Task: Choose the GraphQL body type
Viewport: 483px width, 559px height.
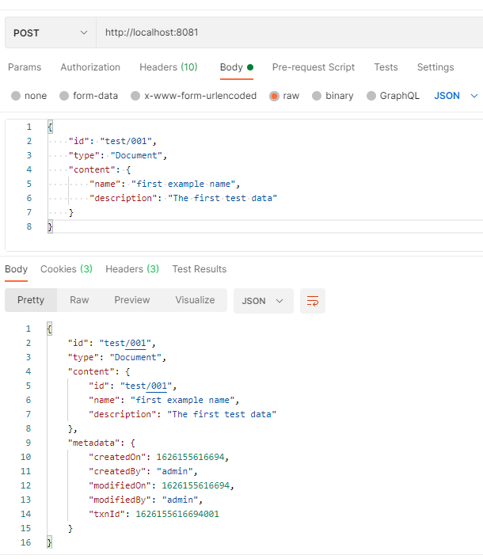Action: tap(371, 96)
